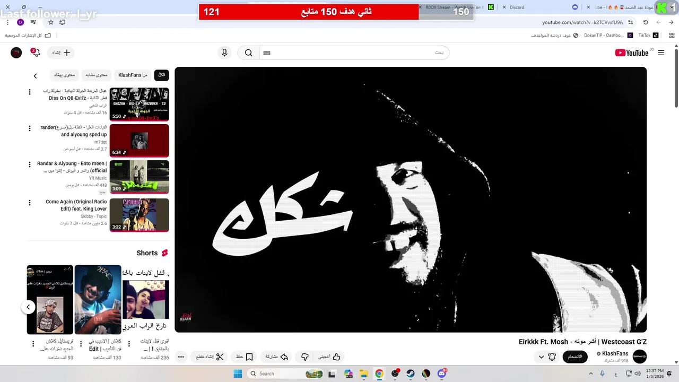Open the volume control in system tray
The width and height of the screenshot is (679, 382).
click(x=638, y=374)
